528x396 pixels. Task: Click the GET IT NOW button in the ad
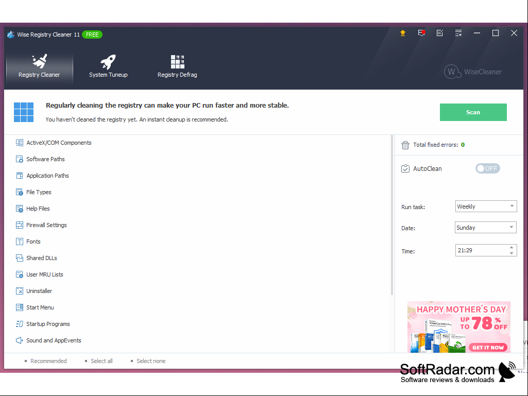pyautogui.click(x=488, y=348)
